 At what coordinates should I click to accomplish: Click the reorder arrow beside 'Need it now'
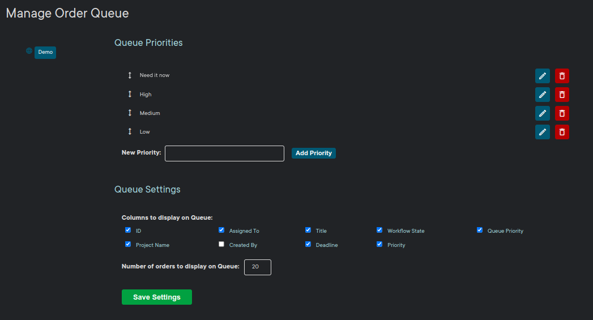click(129, 75)
